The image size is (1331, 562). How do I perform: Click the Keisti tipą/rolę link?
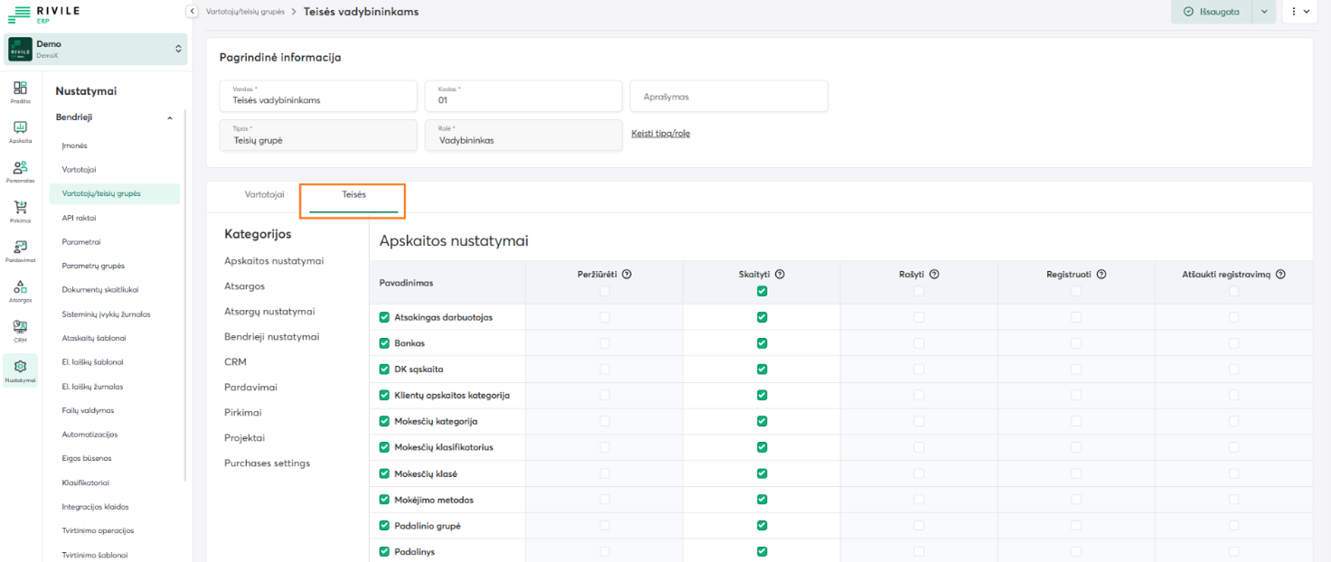point(660,134)
